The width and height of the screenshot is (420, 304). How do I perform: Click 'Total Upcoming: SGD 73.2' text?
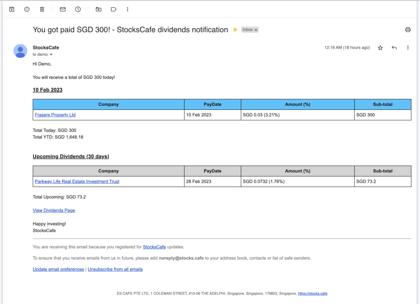[x=59, y=197]
